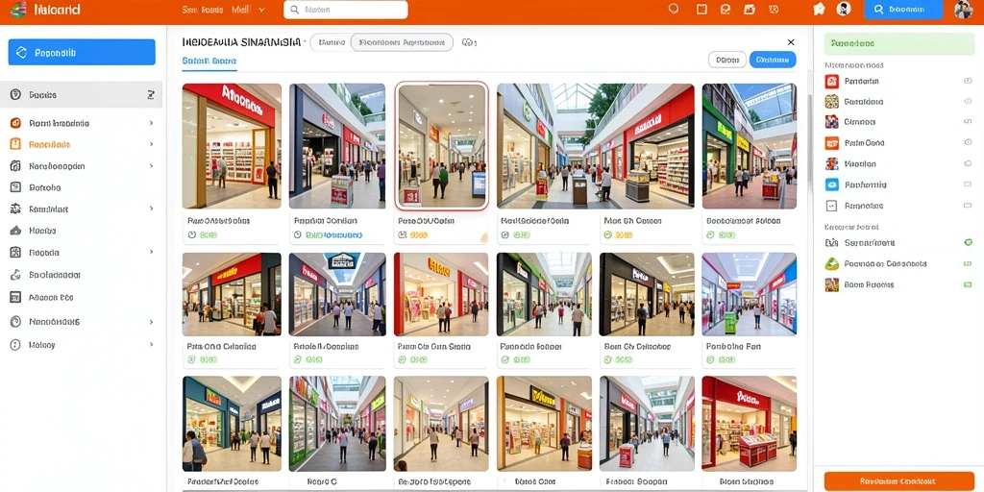Click the small cloud icon next to the heading pills

469,42
